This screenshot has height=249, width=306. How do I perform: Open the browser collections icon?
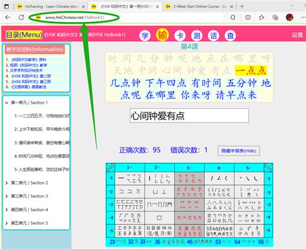275,17
